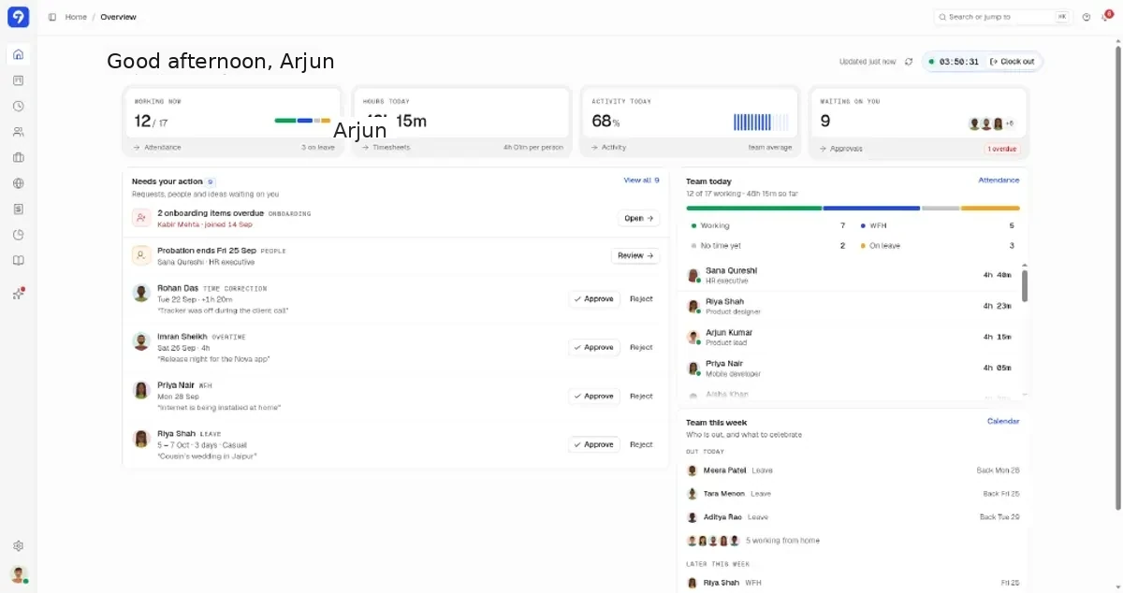The height and width of the screenshot is (593, 1123).
Task: Click Rohan Das's avatar in Needs your action
Action: [x=141, y=294]
